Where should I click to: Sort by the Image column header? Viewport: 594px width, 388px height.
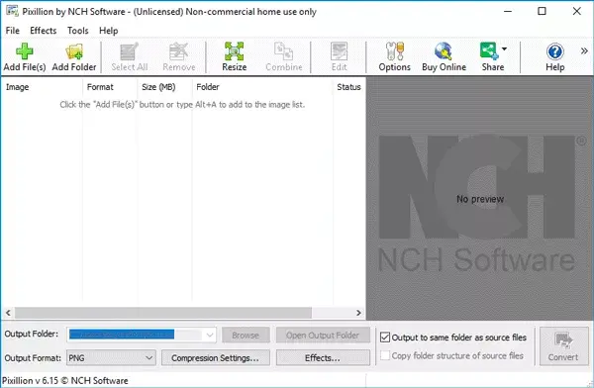[42, 87]
